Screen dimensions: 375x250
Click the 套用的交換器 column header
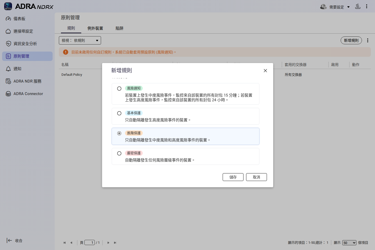click(296, 65)
